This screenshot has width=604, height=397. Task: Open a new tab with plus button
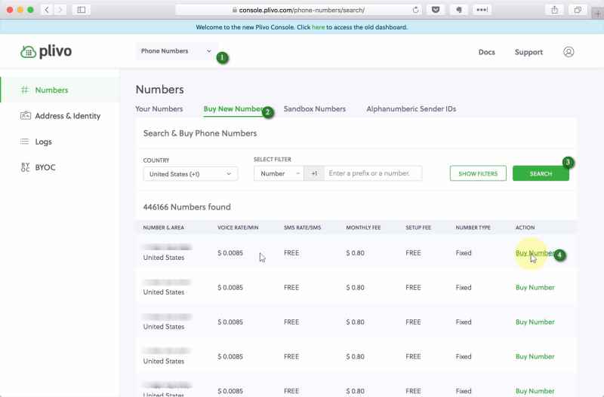pos(597,14)
